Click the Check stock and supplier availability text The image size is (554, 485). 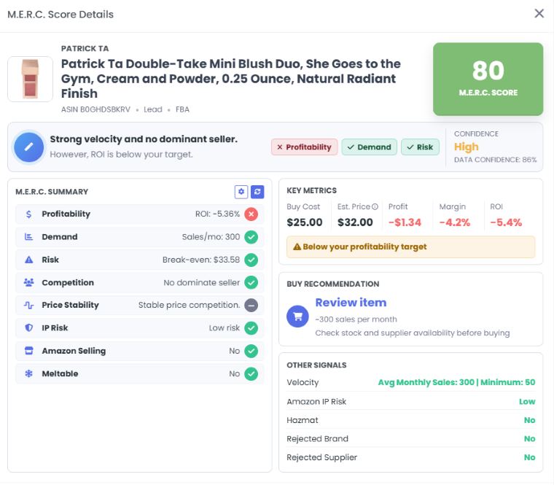(x=413, y=333)
